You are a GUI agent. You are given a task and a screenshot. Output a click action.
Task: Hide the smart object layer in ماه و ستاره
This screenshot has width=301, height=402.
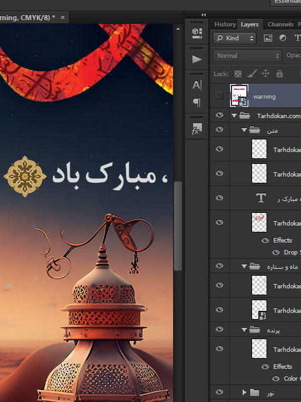[219, 310]
